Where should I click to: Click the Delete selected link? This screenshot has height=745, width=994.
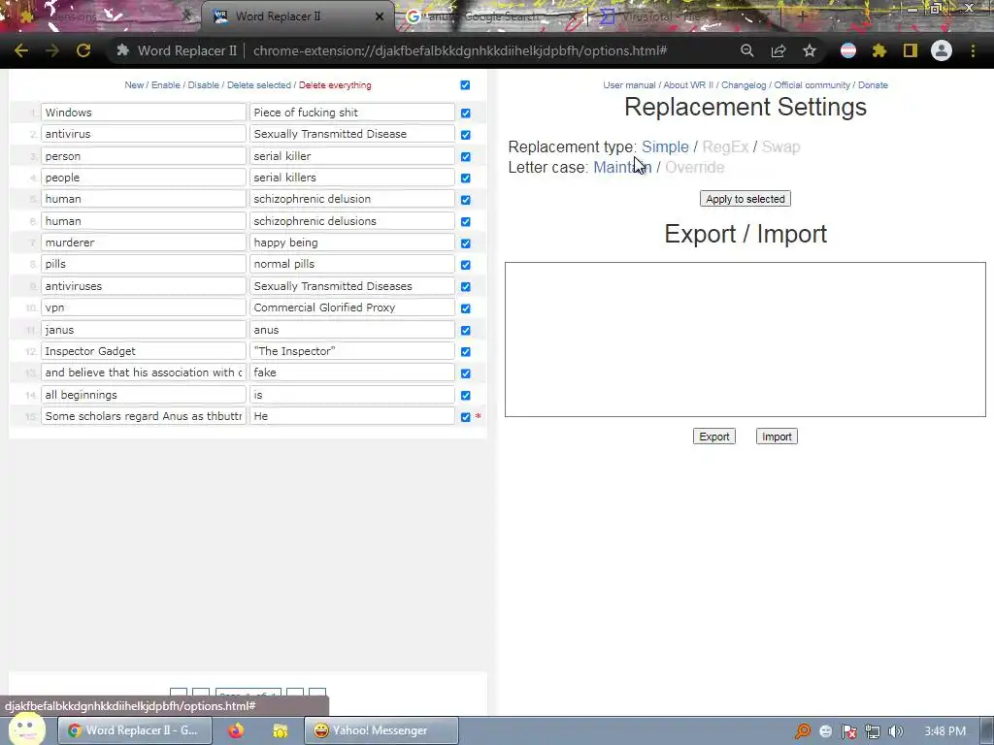258,85
